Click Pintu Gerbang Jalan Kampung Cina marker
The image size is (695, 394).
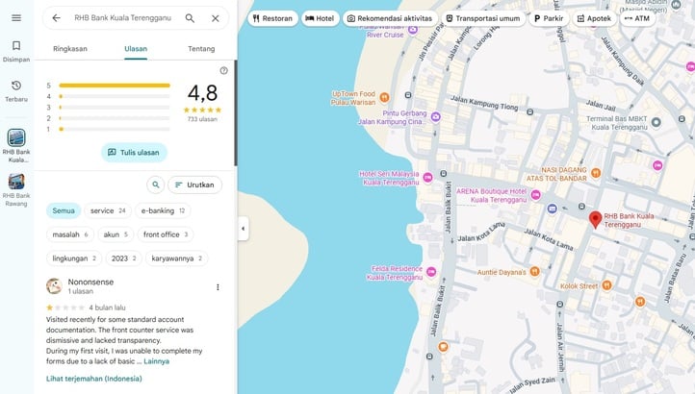(436, 117)
